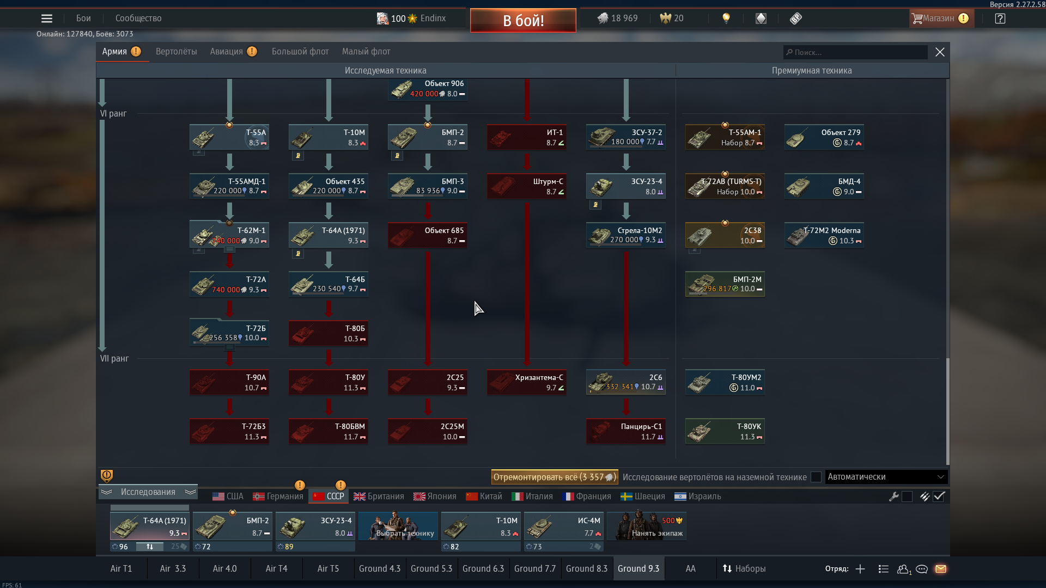Select Китай nation tab
This screenshot has width=1046, height=588.
pyautogui.click(x=484, y=497)
